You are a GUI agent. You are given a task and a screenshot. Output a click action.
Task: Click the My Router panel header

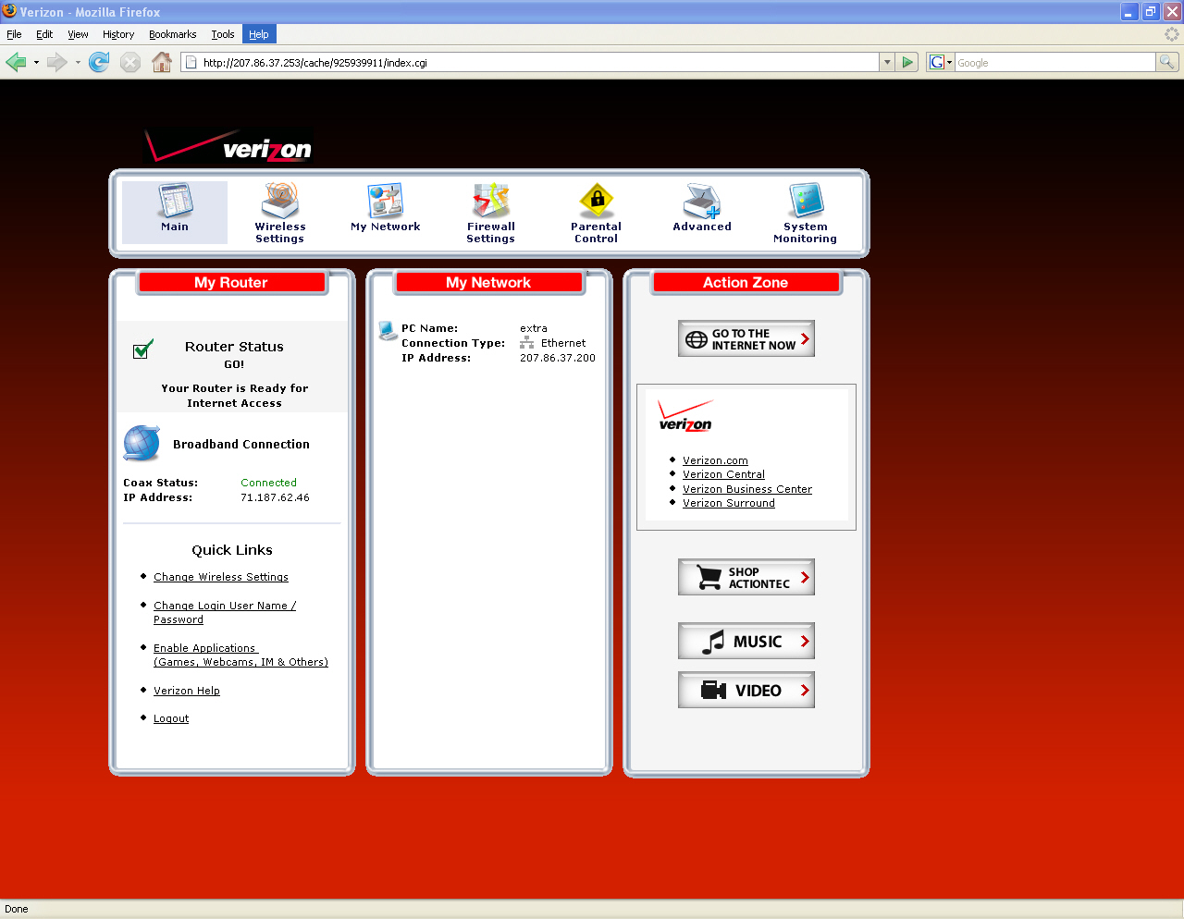[231, 282]
